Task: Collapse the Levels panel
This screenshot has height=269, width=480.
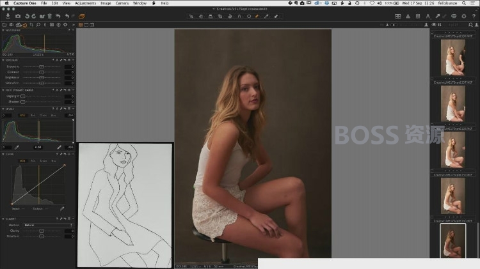Action: tap(3, 109)
